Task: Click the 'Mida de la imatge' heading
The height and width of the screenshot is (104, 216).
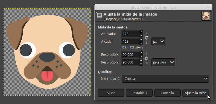Action: coord(113,27)
